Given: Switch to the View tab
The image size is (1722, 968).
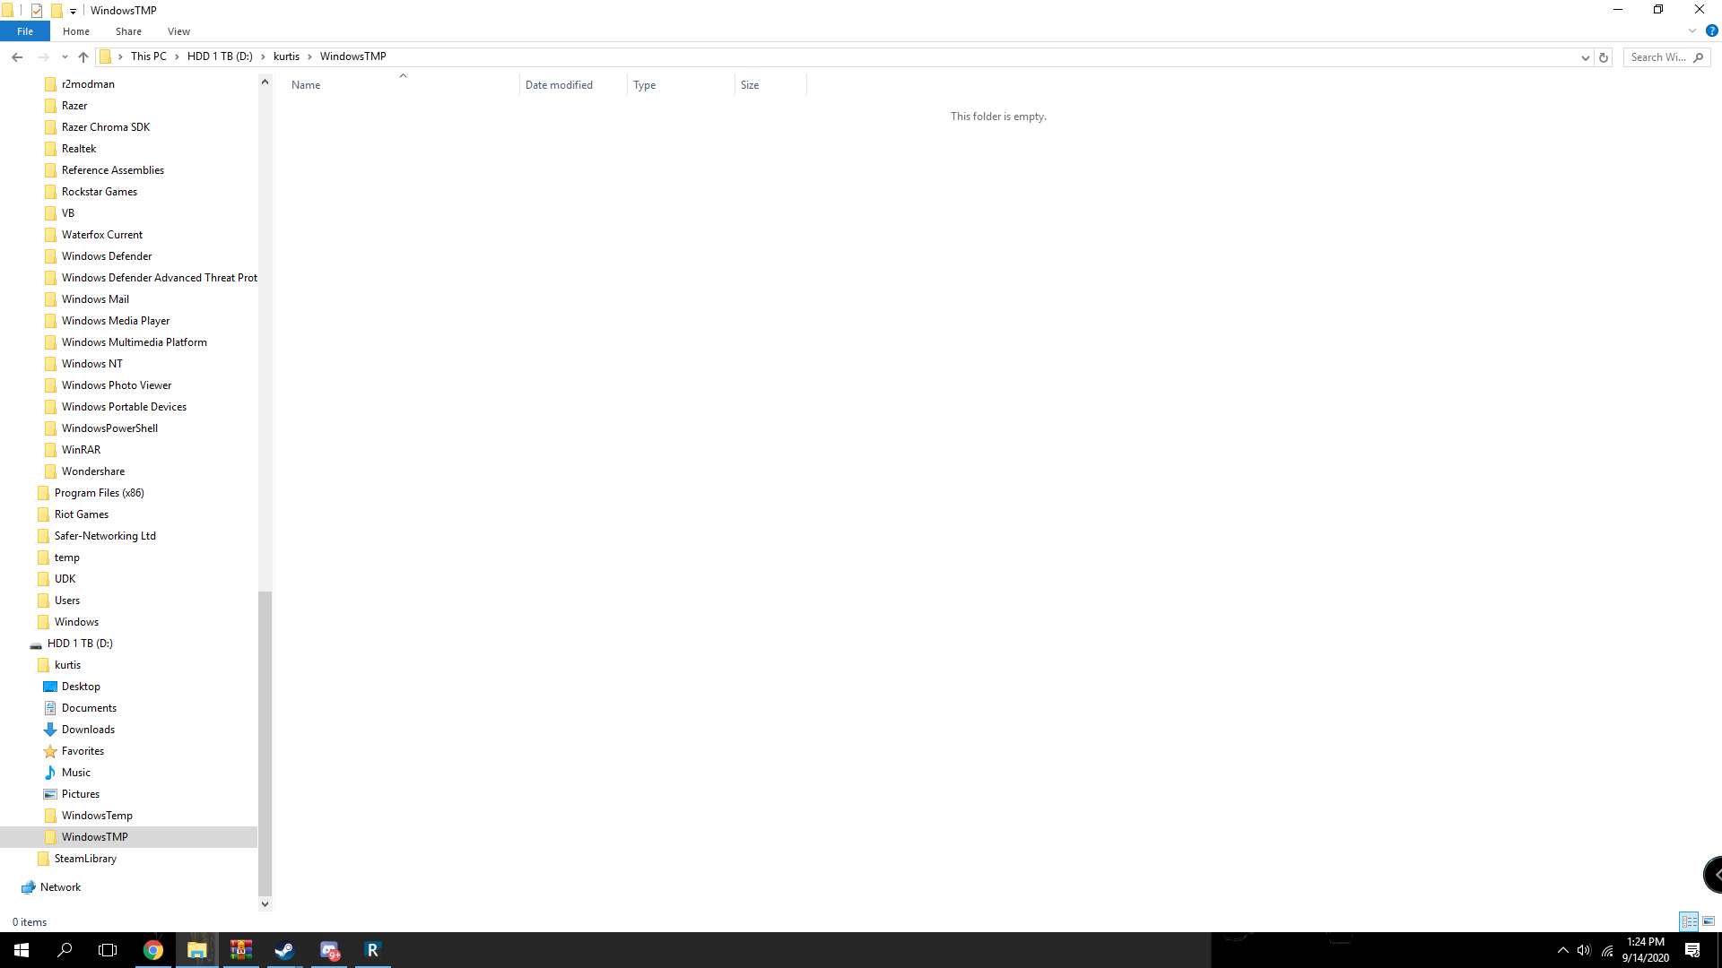Looking at the screenshot, I should pos(178,30).
